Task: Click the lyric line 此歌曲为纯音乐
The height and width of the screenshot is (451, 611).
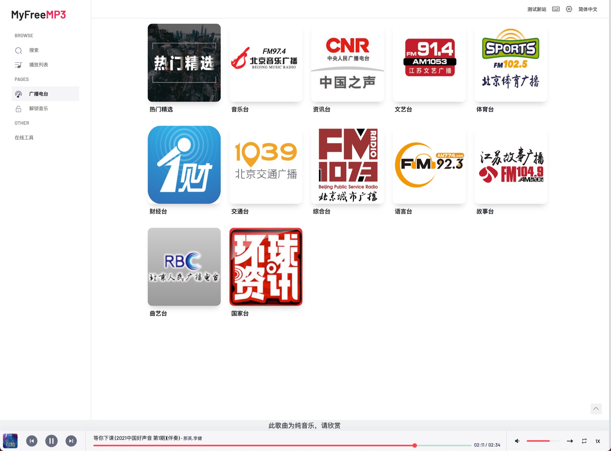Action: coord(304,425)
